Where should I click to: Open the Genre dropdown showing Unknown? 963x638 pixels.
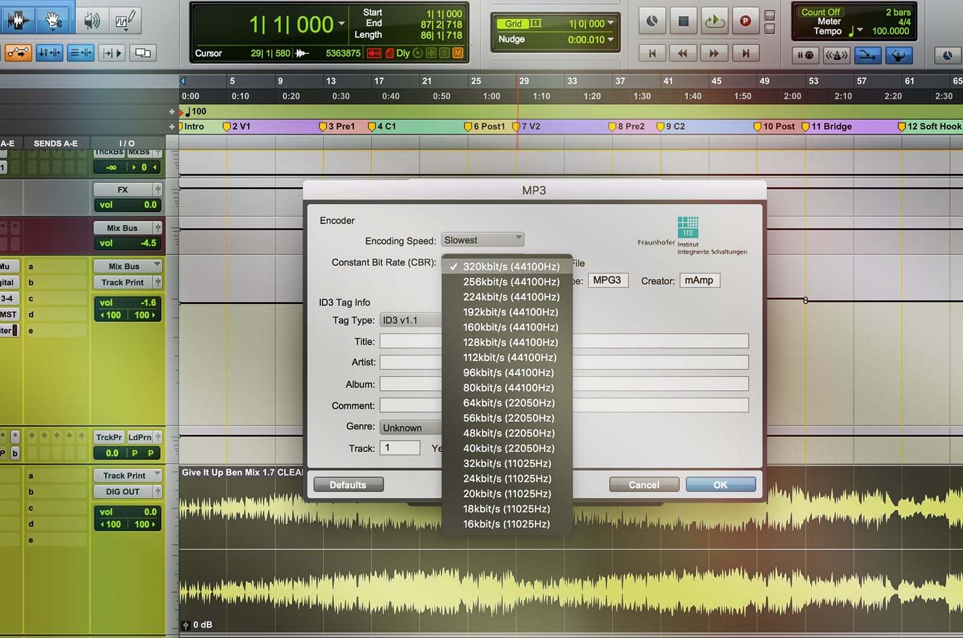click(x=412, y=427)
